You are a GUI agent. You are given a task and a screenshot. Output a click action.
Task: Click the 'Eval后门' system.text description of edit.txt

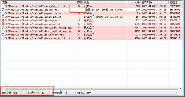[x=105, y=17]
